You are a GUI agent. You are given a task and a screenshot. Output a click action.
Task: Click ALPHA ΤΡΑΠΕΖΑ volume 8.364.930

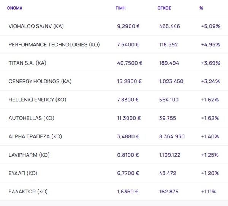tap(172, 136)
